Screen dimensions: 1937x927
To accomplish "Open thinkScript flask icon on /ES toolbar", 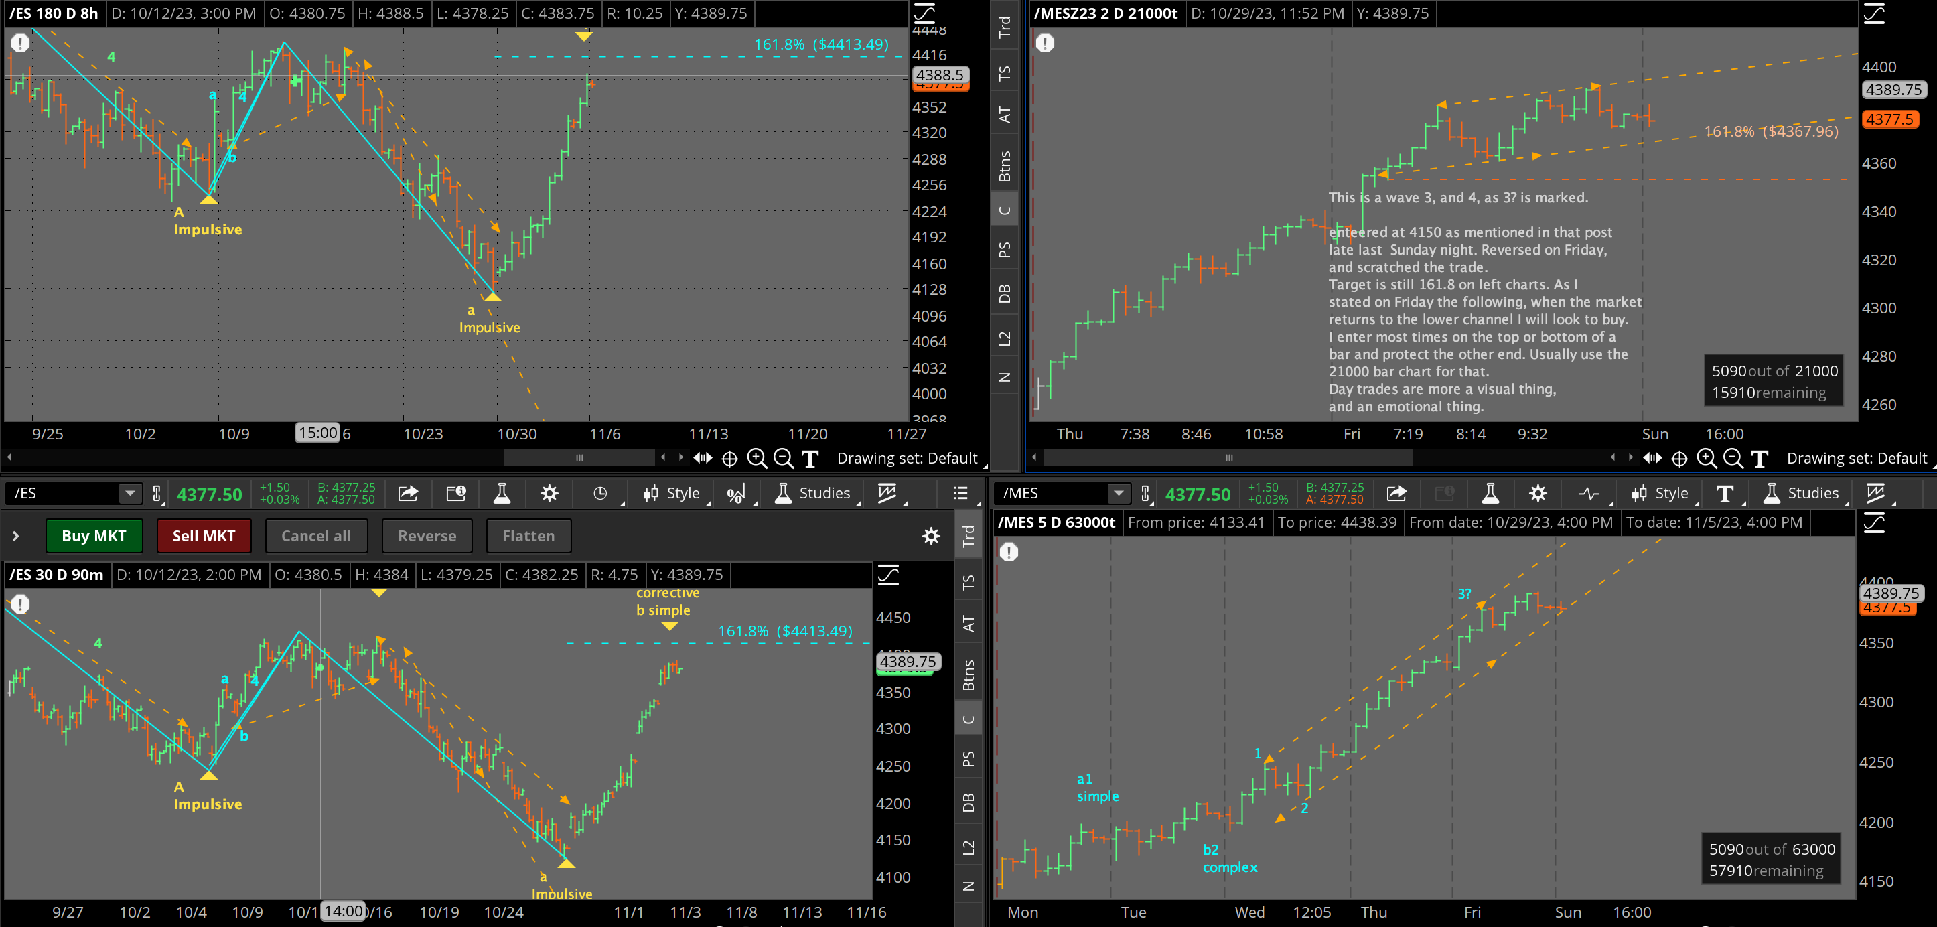I will 502,493.
